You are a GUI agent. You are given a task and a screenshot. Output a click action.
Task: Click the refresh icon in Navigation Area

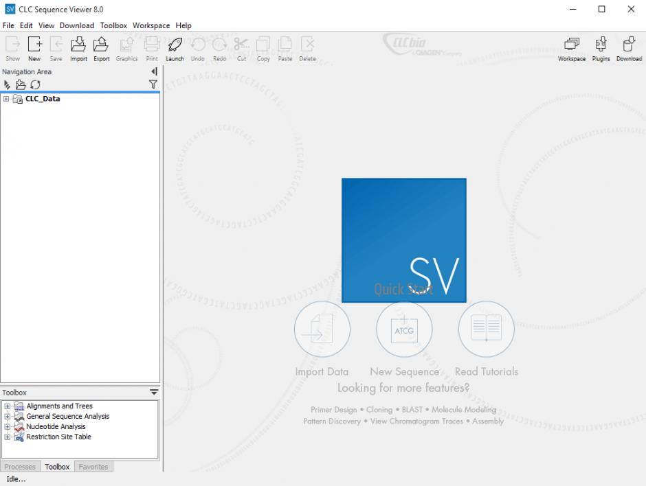tap(36, 84)
